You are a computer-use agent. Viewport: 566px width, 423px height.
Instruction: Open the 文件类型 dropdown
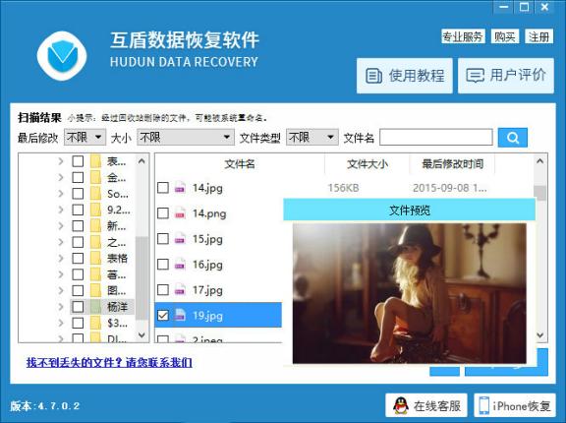(312, 138)
